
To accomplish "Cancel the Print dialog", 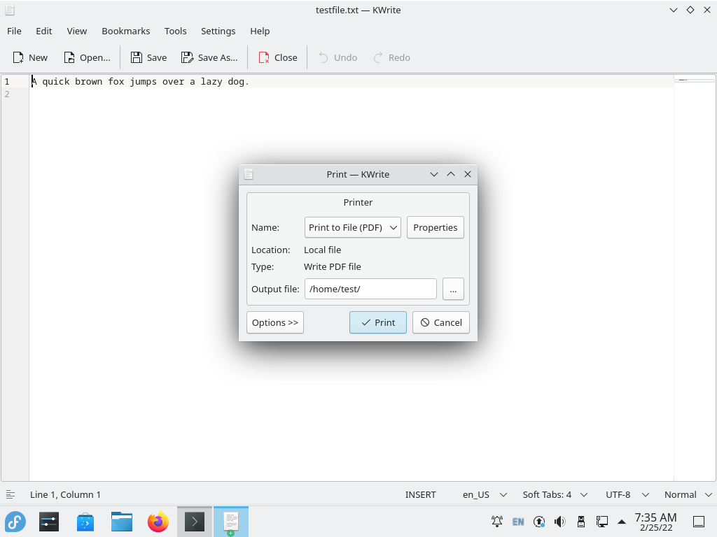I will click(x=441, y=322).
